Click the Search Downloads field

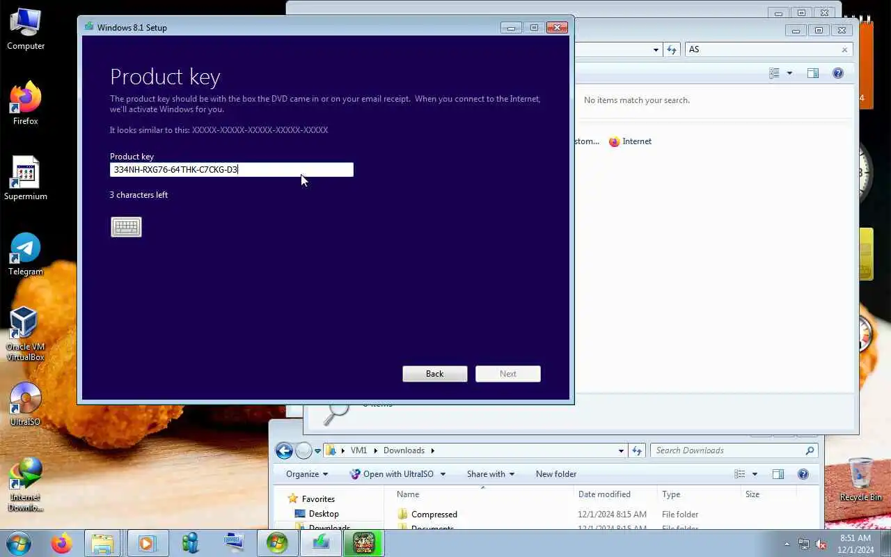pyautogui.click(x=734, y=450)
